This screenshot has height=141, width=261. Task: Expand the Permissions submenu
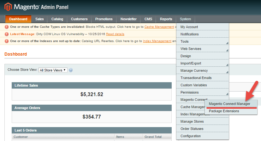pyautogui.click(x=202, y=92)
